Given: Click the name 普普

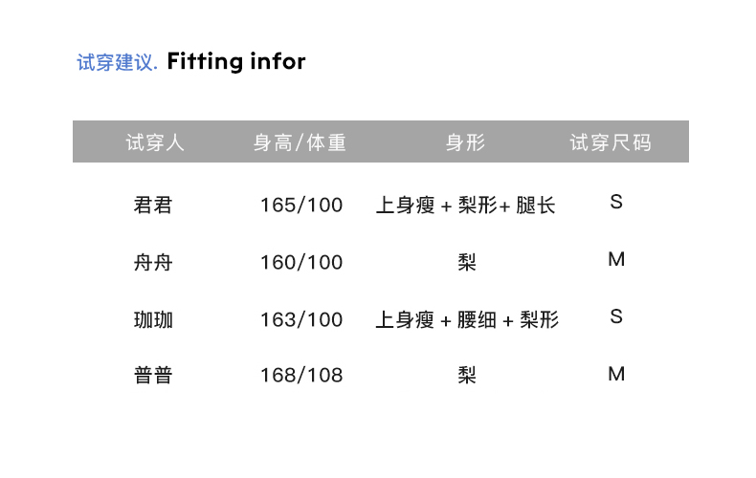Looking at the screenshot, I should pyautogui.click(x=153, y=376).
